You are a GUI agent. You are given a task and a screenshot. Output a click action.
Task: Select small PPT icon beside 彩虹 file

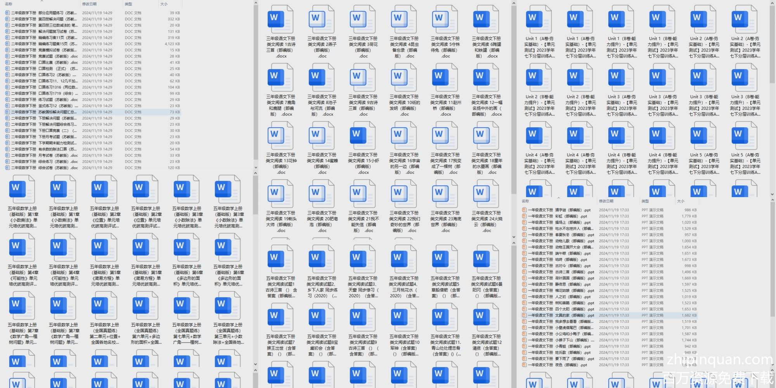coord(524,216)
